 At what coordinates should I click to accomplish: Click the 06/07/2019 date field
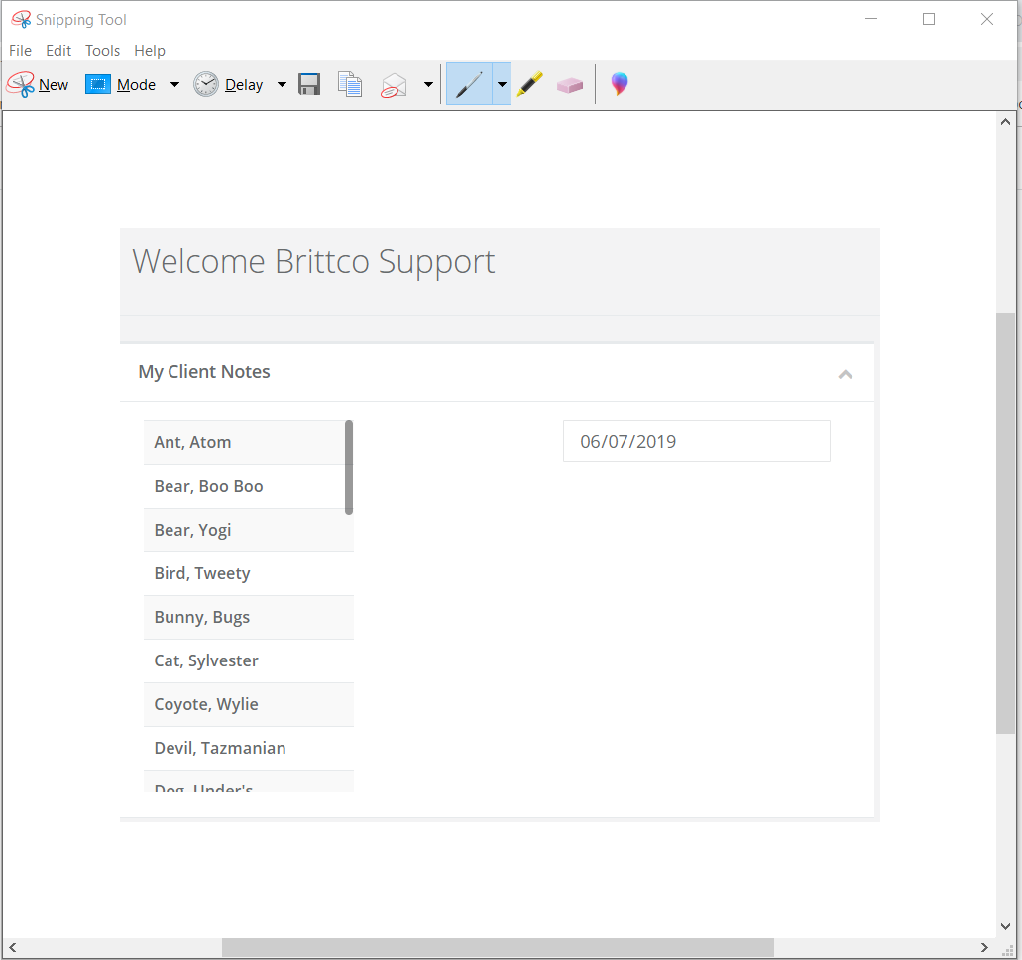[x=696, y=442]
